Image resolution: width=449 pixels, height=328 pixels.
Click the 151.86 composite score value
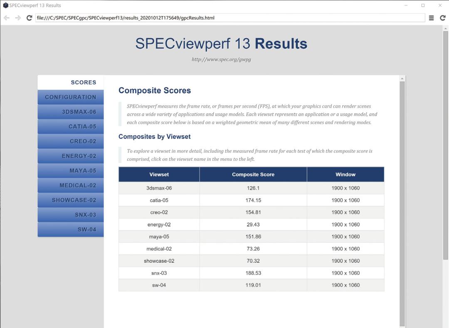click(253, 237)
